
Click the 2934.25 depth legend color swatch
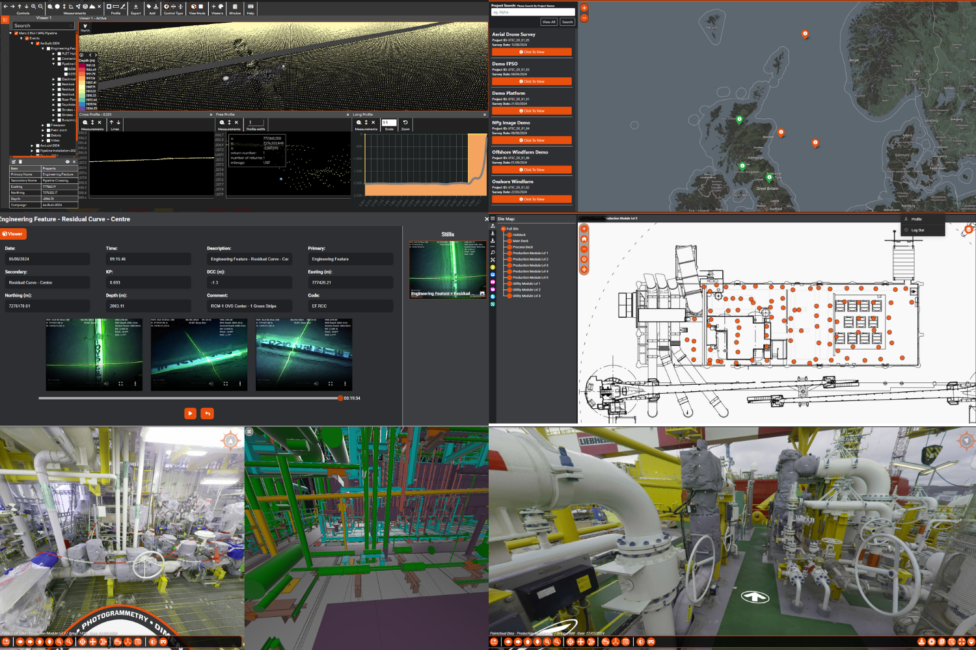(x=81, y=109)
